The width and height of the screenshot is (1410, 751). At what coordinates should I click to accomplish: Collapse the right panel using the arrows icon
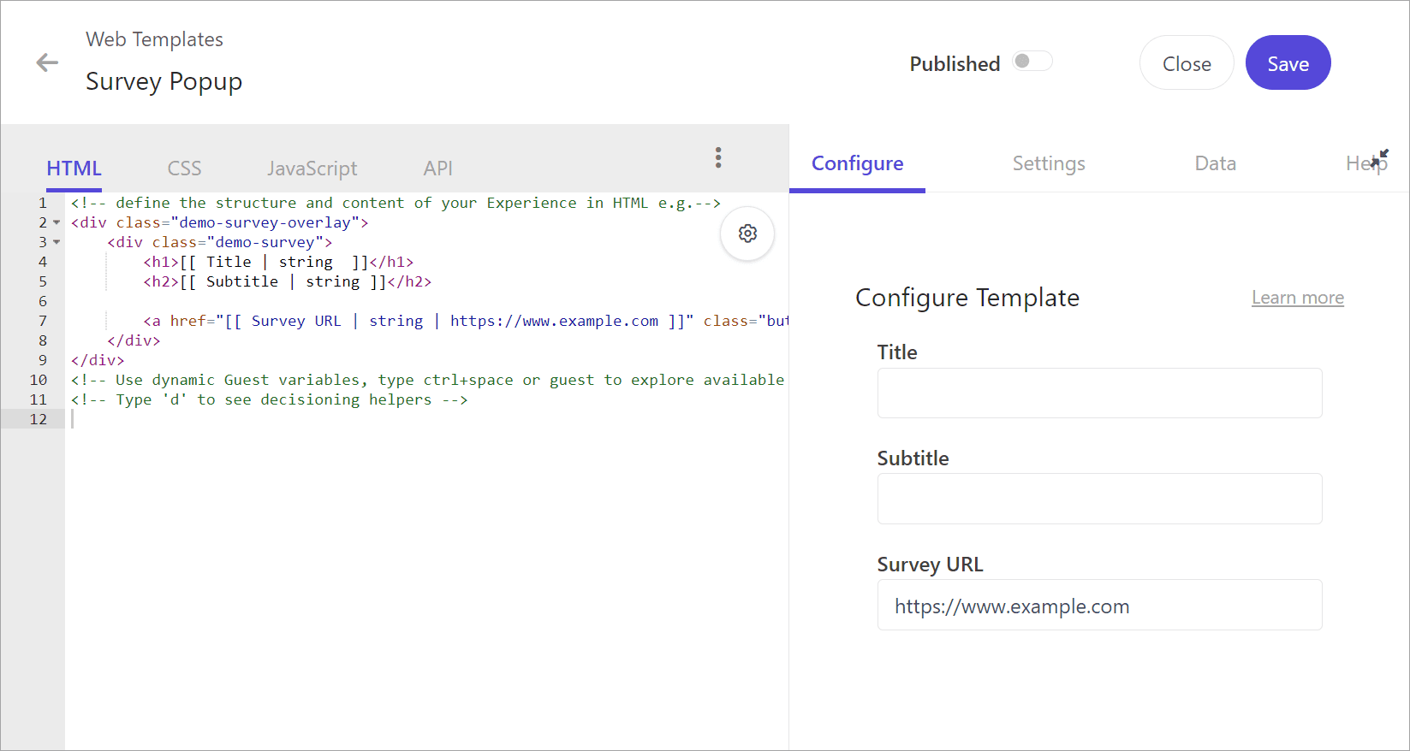coord(1379,158)
